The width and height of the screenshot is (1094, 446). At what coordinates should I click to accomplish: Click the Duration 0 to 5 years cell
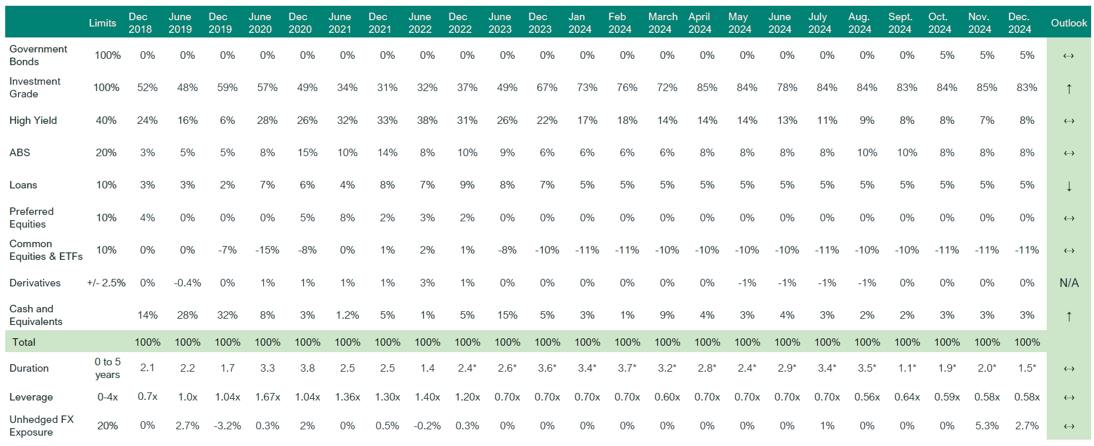[107, 368]
